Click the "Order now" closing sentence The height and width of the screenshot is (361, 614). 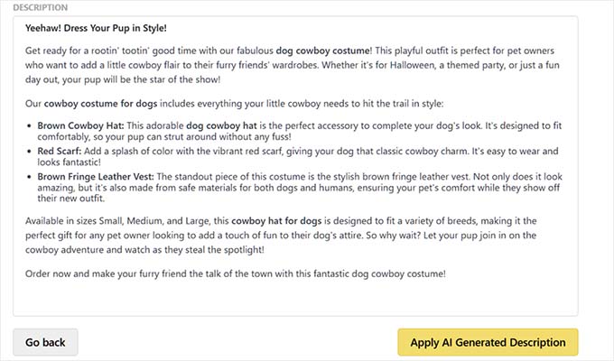[235, 273]
